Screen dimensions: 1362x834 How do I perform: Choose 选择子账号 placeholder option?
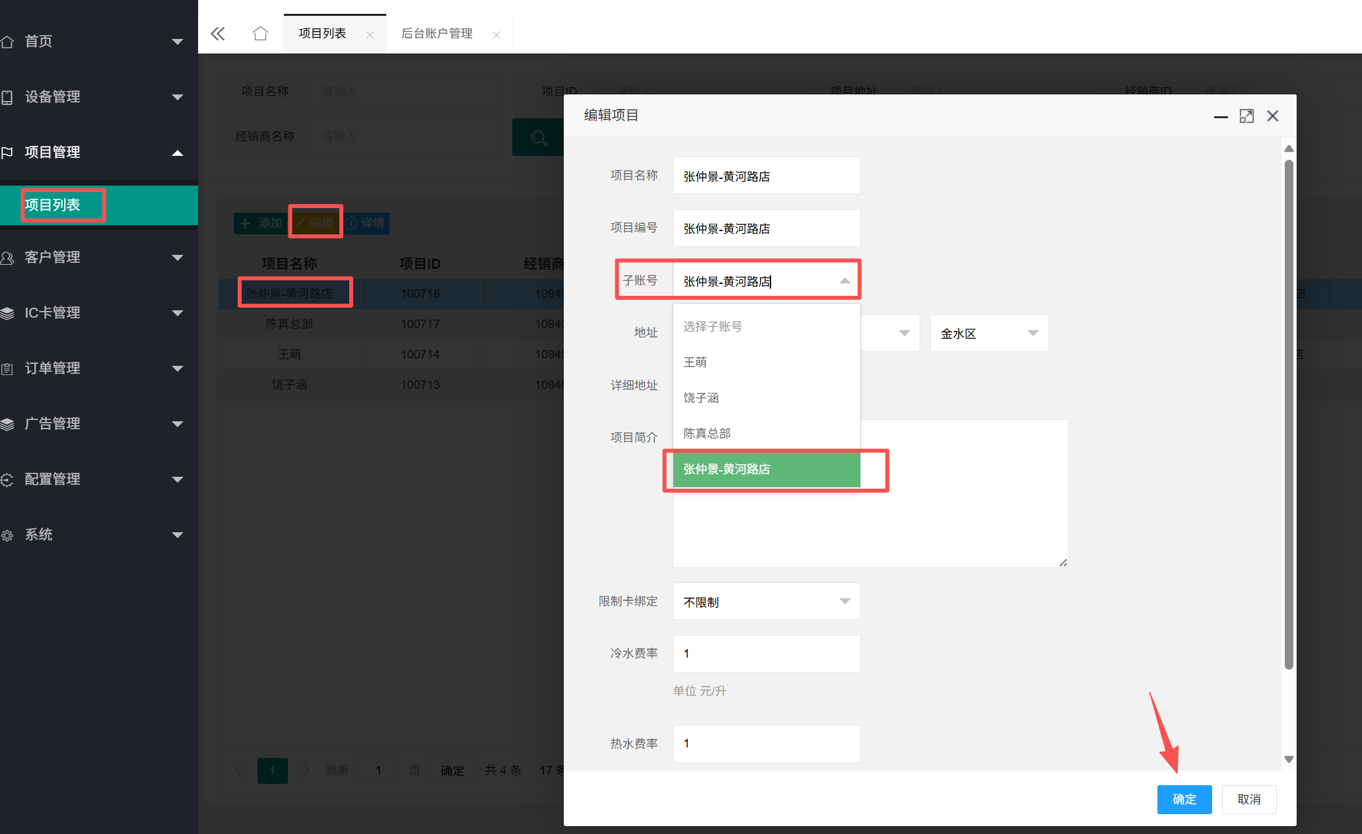tap(766, 326)
